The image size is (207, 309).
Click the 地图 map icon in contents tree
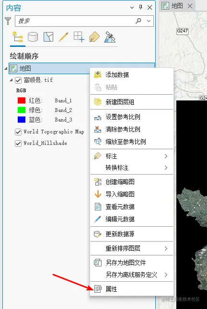coord(13,68)
